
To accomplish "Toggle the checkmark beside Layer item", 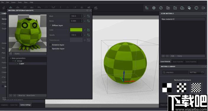I will (18, 64).
